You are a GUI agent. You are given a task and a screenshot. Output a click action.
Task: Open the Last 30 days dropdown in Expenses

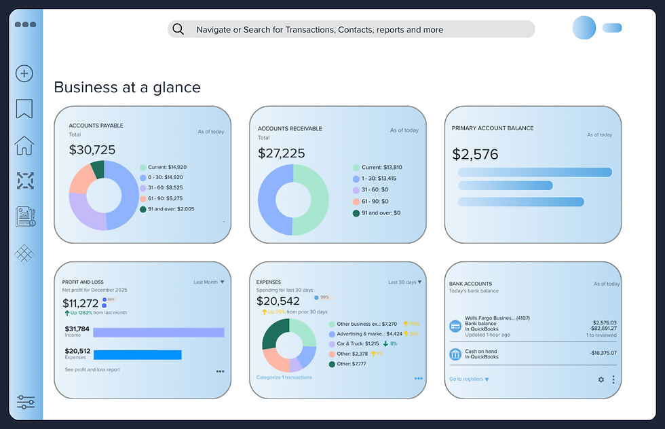pyautogui.click(x=405, y=282)
